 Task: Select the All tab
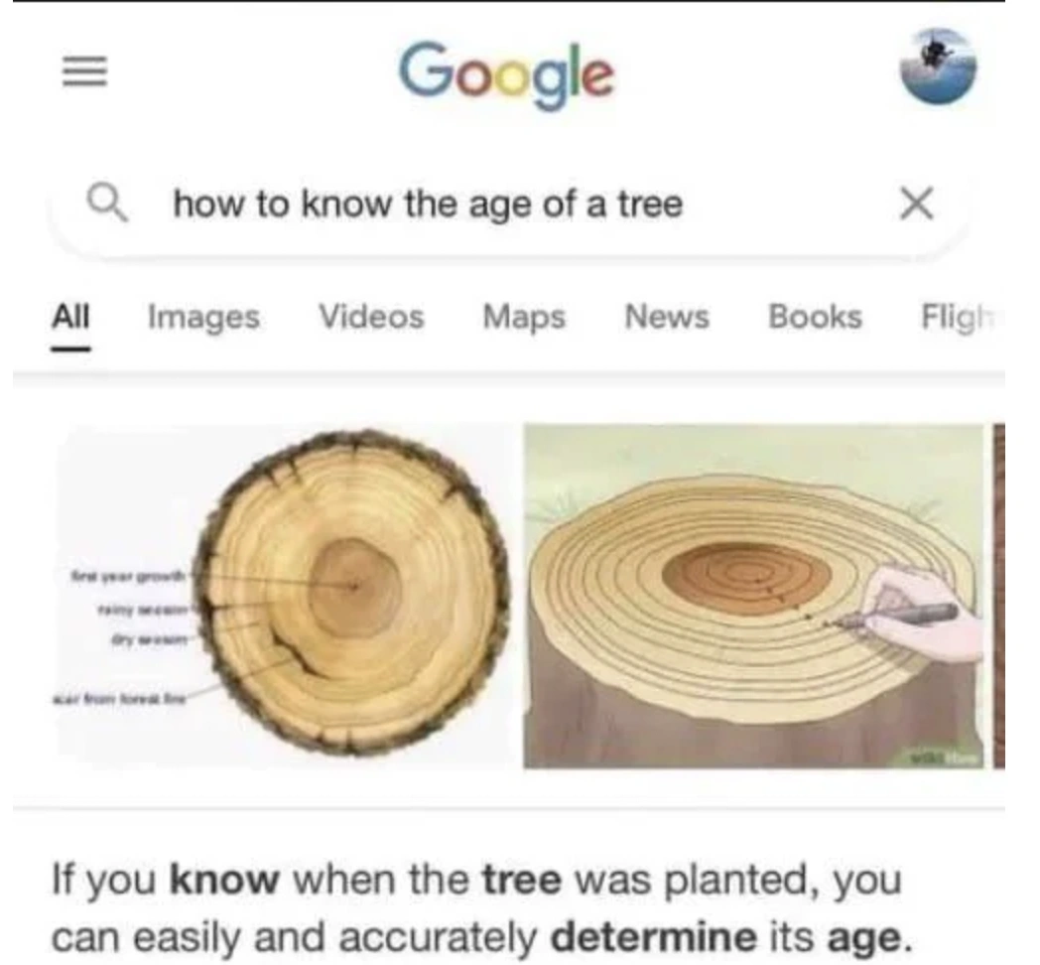click(x=71, y=317)
